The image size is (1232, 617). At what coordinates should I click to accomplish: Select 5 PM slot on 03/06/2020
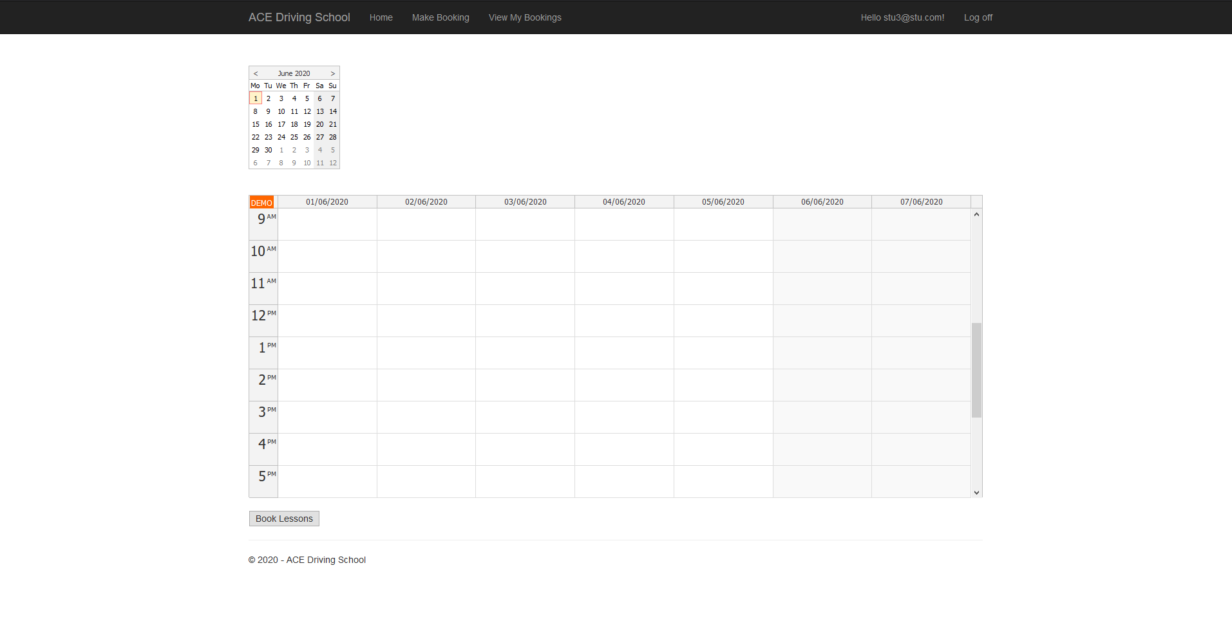526,482
